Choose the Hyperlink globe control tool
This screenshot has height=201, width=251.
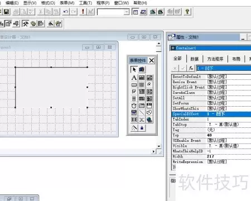click(149, 119)
